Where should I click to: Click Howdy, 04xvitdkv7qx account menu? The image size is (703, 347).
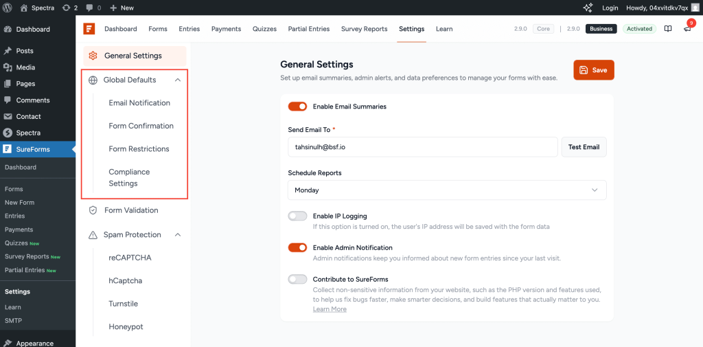[662, 8]
